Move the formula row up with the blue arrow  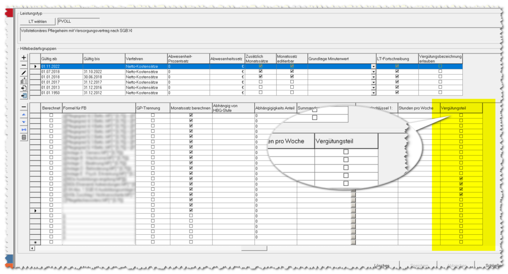[x=24, y=114]
